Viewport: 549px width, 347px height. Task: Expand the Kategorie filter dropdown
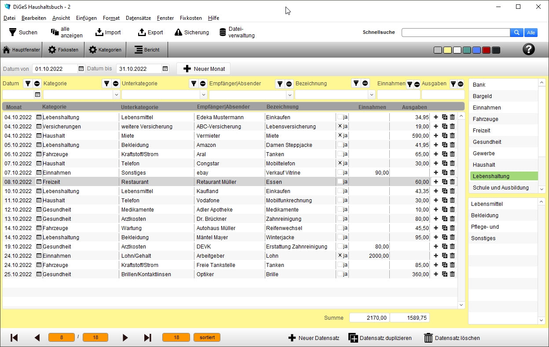click(x=117, y=95)
